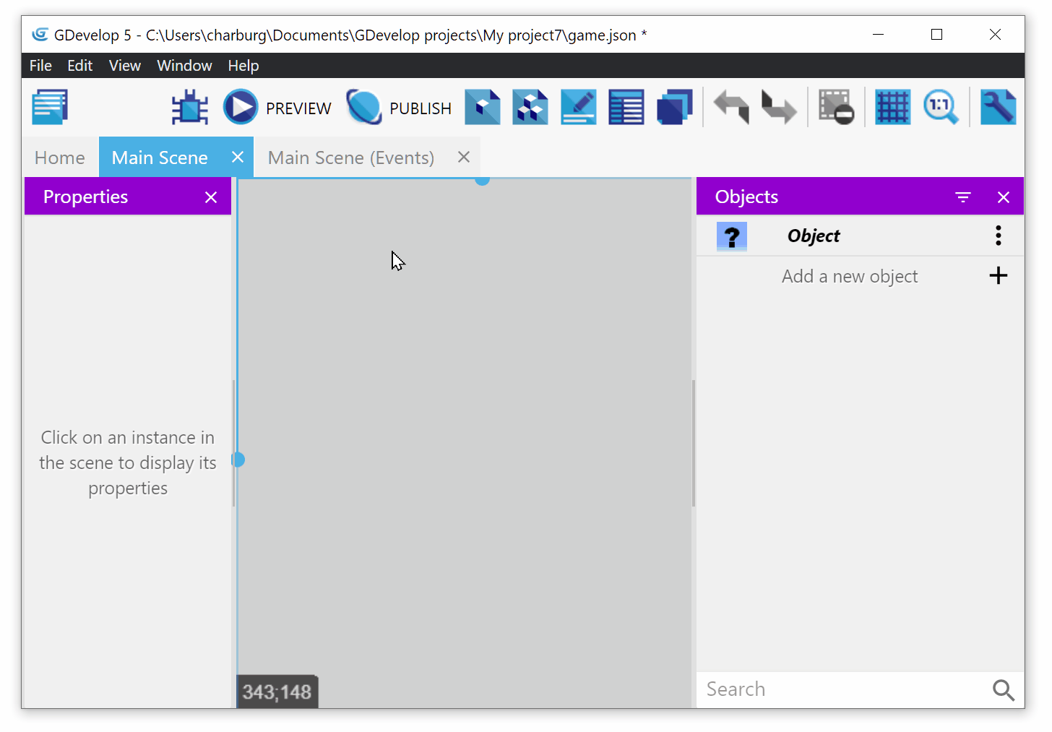Open the three-dot menu for Object
This screenshot has width=1052, height=732.
pos(998,236)
